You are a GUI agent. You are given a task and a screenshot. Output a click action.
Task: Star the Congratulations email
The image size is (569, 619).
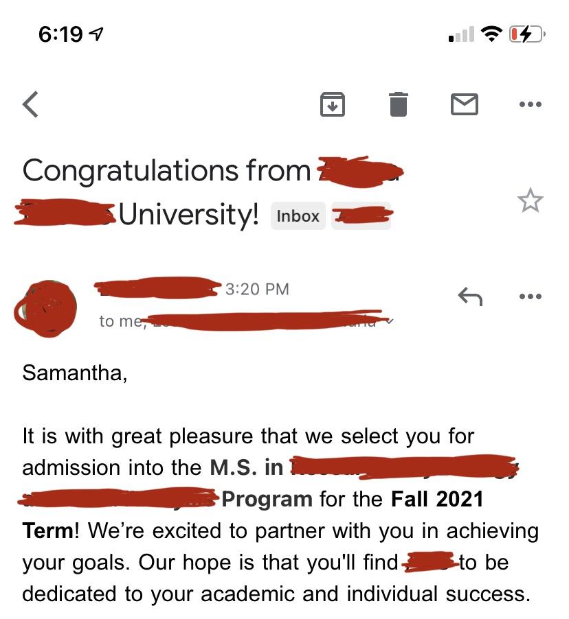pos(530,200)
